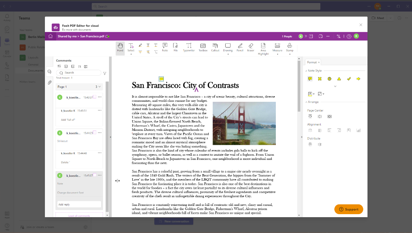Click the Load all comments link
The height and width of the screenshot is (233, 412).
(x=79, y=216)
